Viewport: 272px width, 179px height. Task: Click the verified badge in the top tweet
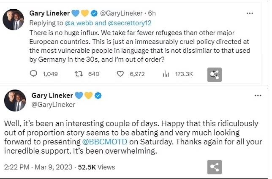[95, 13]
